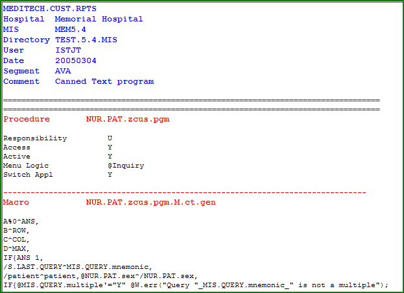Click the Access label
The width and height of the screenshot is (404, 293).
[17, 147]
